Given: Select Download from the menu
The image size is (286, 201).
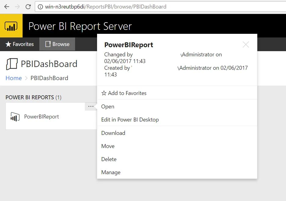Looking at the screenshot, I should coord(177,133).
